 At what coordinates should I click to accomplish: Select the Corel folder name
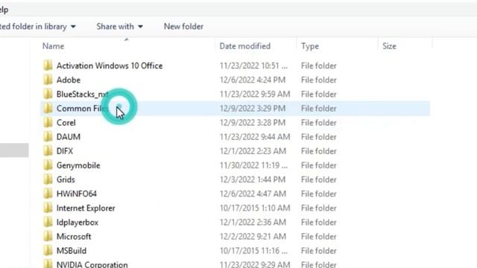pos(66,123)
